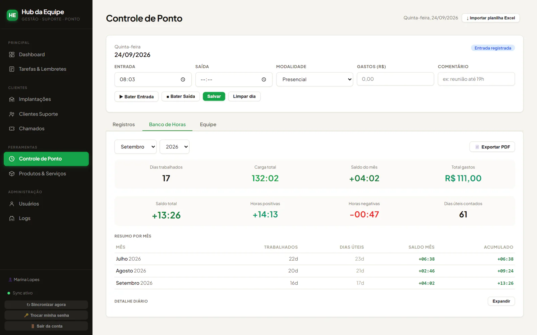Viewport: 537px width, 335px height.
Task: Click the HE Hub da Equipe logo
Action: pyautogui.click(x=12, y=15)
